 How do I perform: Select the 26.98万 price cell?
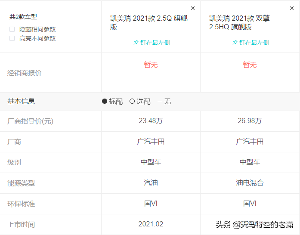250,121
